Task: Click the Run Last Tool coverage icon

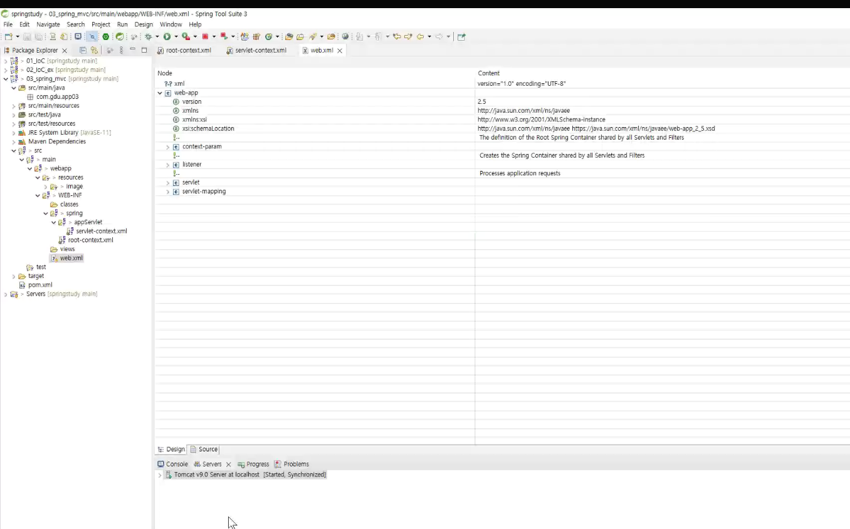Action: (186, 37)
